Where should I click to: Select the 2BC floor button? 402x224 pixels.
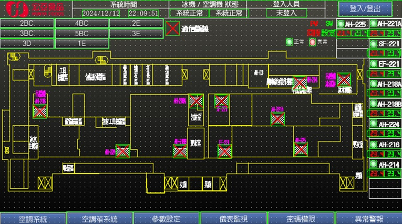tap(27, 24)
